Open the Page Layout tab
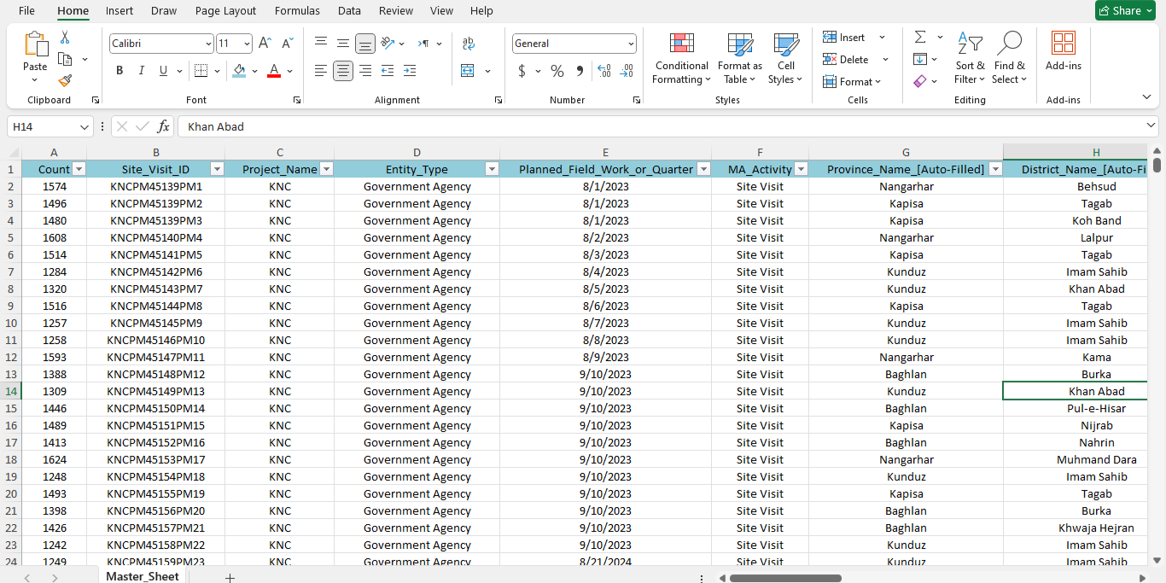Image resolution: width=1166 pixels, height=583 pixels. pos(225,11)
